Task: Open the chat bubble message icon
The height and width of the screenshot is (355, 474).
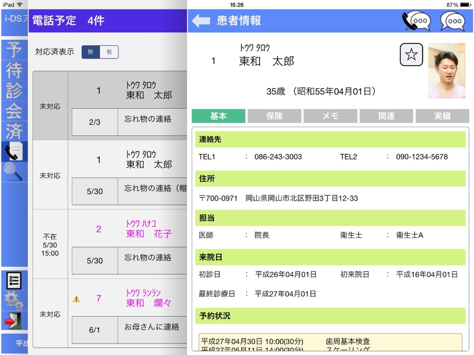Action: (x=452, y=21)
